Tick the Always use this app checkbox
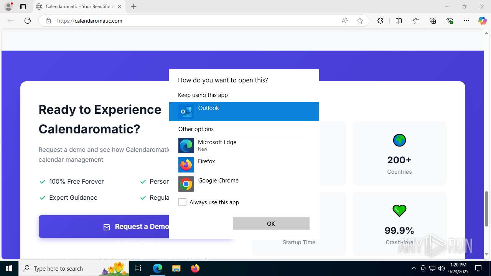Screen dimensions: 491x276 183,202
